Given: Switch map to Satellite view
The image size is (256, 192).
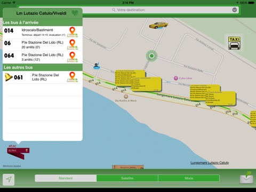Looking at the screenshot, I should click(127, 178).
